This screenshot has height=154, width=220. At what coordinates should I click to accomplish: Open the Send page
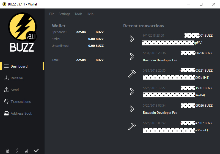[x=15, y=90]
